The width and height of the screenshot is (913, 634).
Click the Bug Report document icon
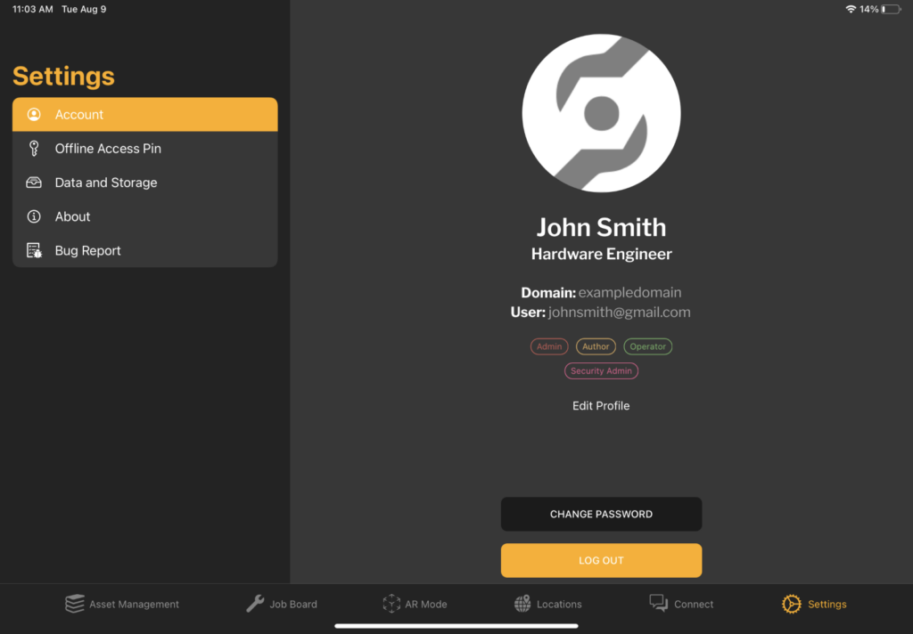pos(34,251)
